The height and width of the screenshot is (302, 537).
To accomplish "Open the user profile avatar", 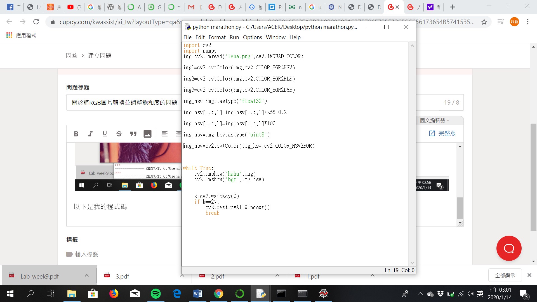I will coord(514,22).
